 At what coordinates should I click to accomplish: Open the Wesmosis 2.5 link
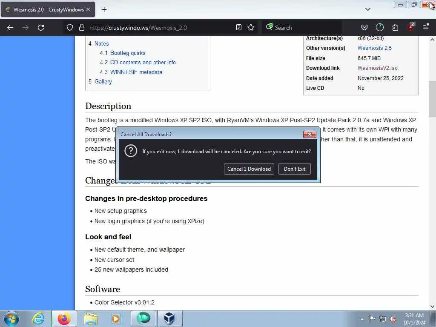coord(374,48)
